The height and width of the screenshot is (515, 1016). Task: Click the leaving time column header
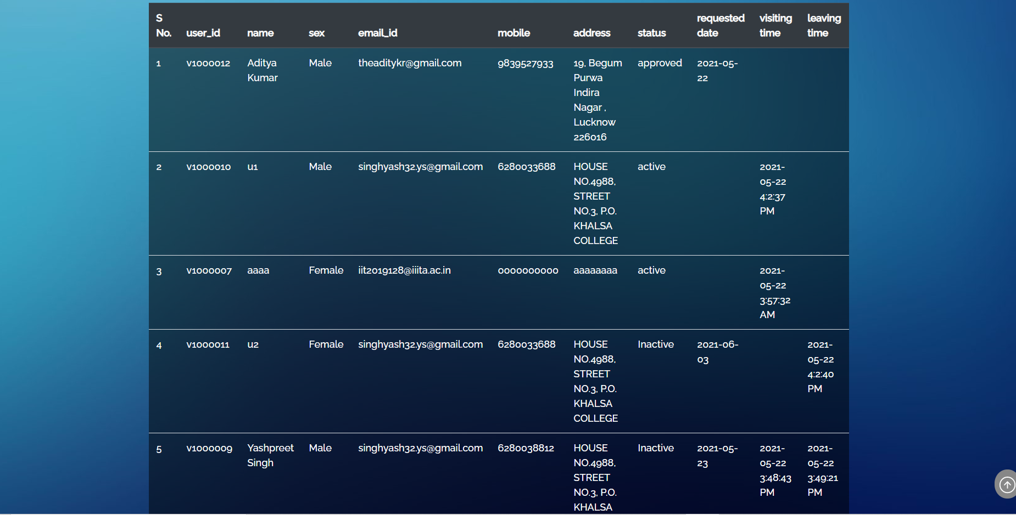pos(824,25)
